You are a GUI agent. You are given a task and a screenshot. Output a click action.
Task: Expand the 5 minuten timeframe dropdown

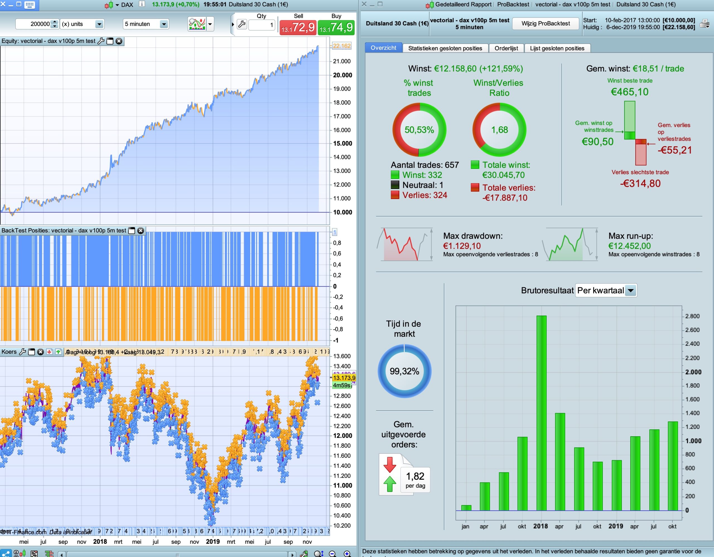click(164, 24)
